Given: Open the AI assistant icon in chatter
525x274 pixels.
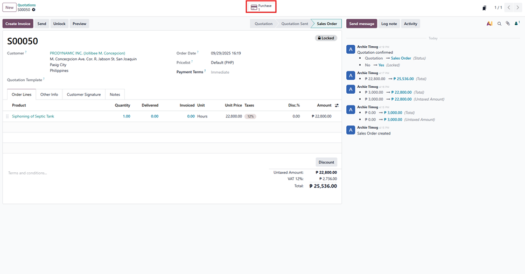Looking at the screenshot, I should tap(489, 24).
